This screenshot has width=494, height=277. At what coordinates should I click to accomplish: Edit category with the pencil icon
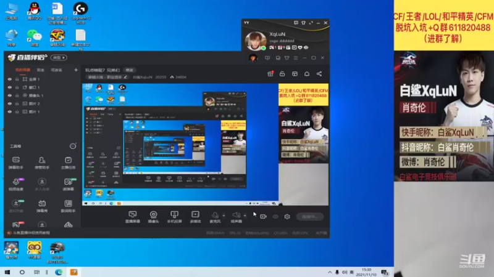(125, 77)
